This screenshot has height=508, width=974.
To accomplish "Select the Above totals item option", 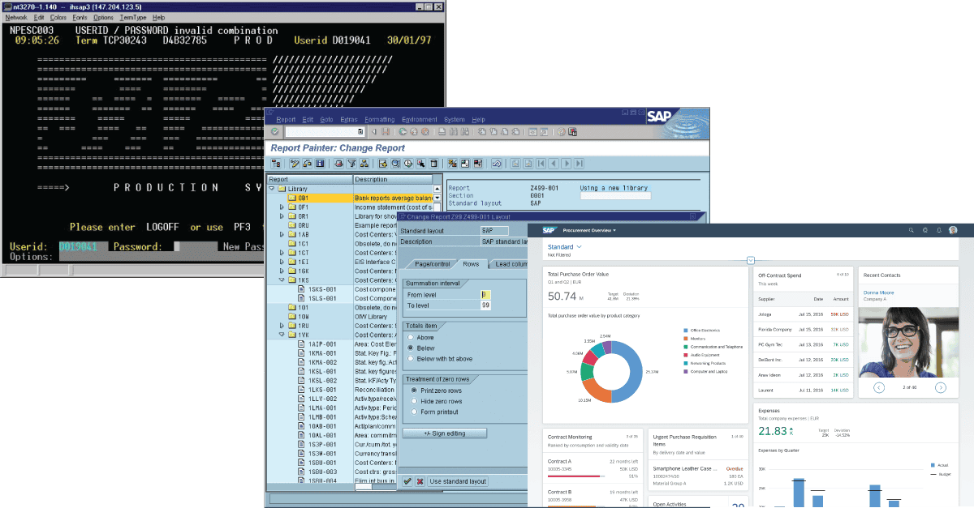I will (x=411, y=337).
